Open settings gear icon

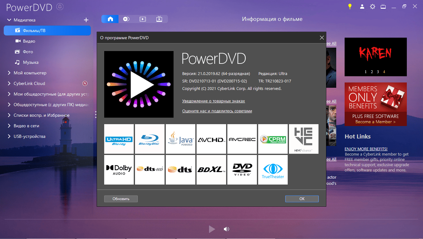pyautogui.click(x=373, y=7)
